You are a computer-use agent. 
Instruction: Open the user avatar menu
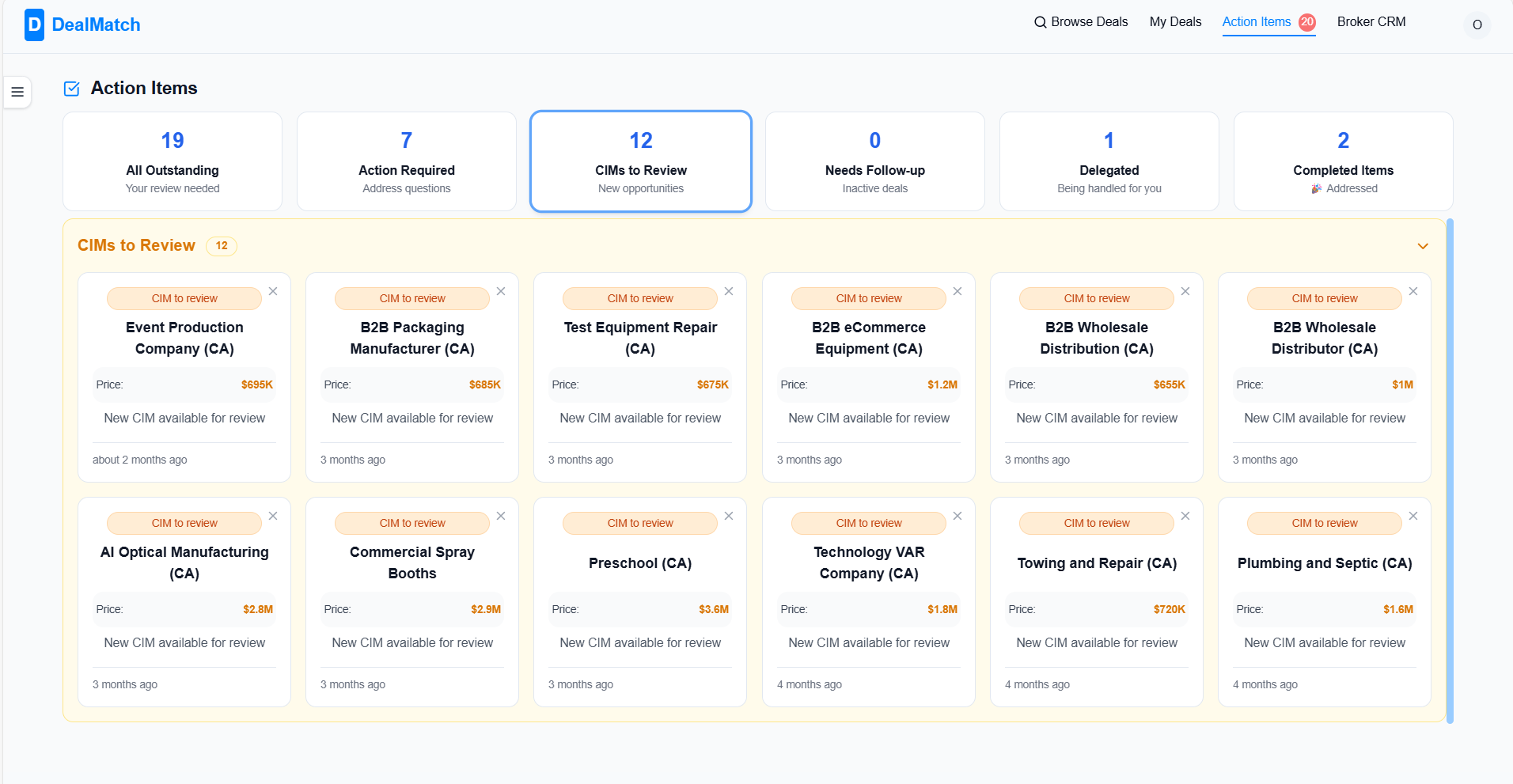1477,25
